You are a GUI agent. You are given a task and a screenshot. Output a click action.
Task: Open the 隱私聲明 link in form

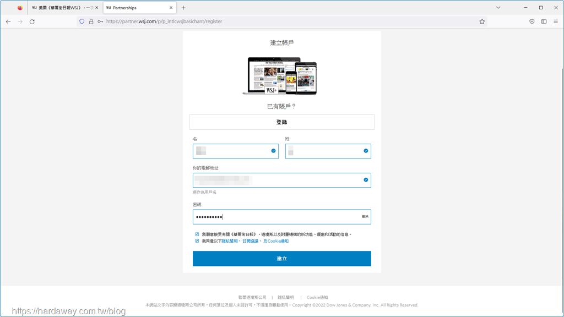point(230,241)
